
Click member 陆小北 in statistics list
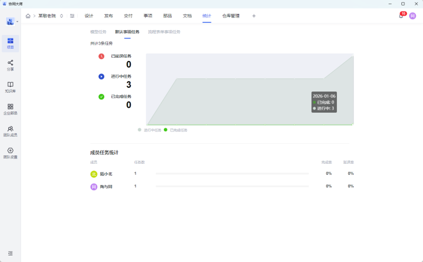tap(105, 173)
